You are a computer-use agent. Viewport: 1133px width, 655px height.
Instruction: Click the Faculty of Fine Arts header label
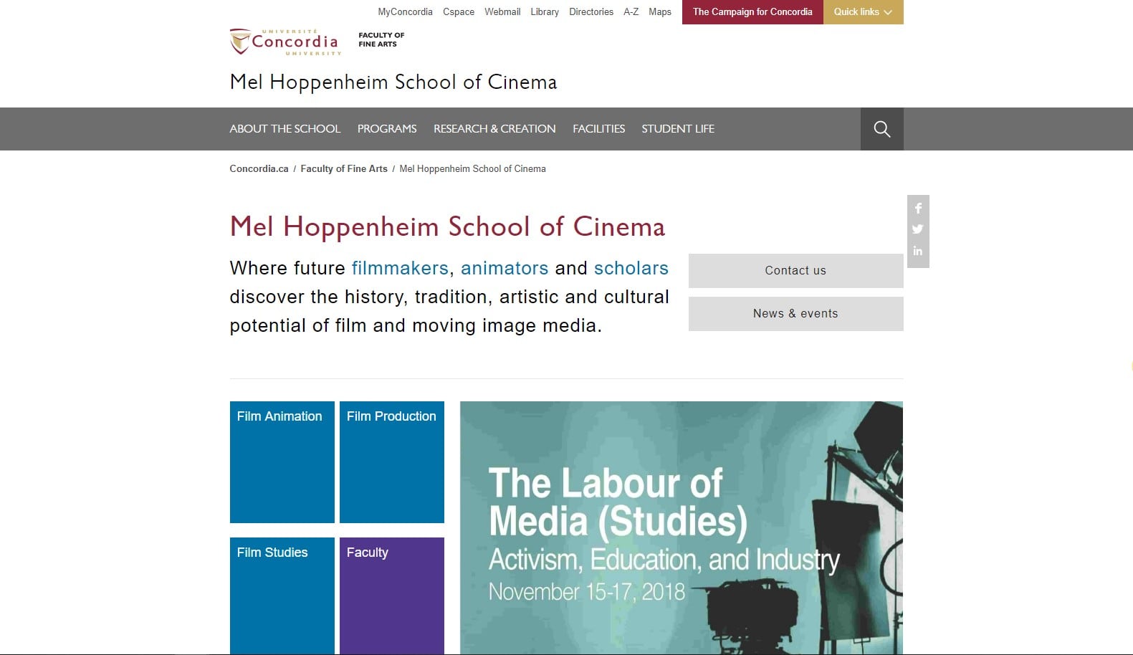tap(381, 39)
